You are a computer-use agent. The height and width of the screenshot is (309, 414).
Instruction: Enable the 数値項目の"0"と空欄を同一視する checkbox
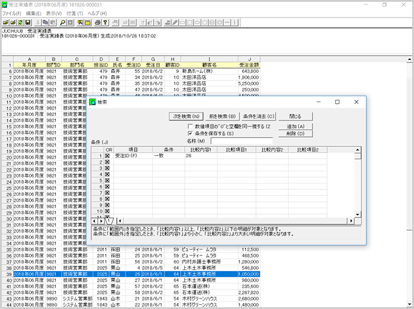[x=190, y=127]
